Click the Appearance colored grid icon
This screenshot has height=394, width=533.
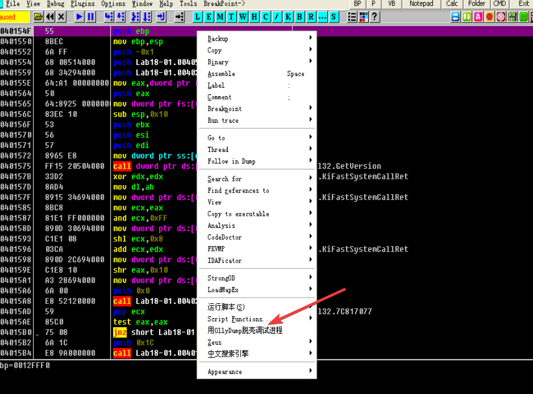click(x=364, y=17)
